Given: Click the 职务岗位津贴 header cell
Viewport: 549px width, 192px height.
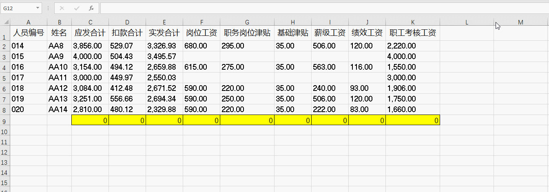Looking at the screenshot, I should click(x=247, y=33).
